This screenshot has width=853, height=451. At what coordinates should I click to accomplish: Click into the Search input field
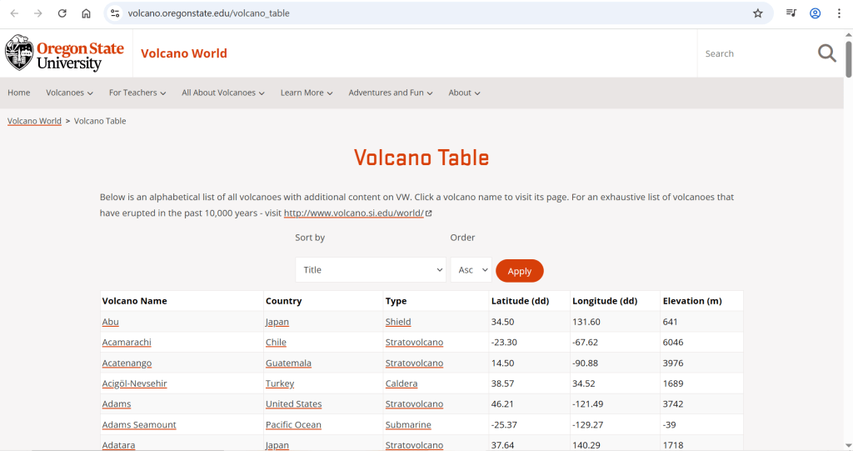tap(754, 54)
